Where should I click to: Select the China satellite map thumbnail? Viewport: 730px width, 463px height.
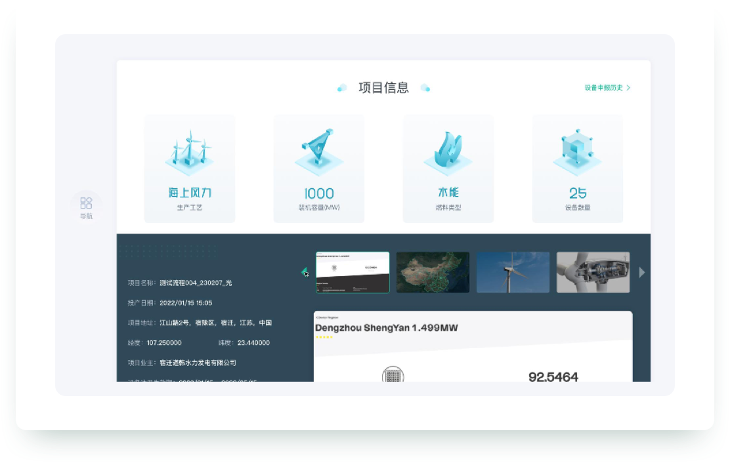click(x=433, y=272)
